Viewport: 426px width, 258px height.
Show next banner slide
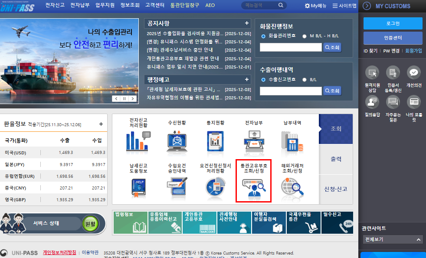click(x=132, y=98)
